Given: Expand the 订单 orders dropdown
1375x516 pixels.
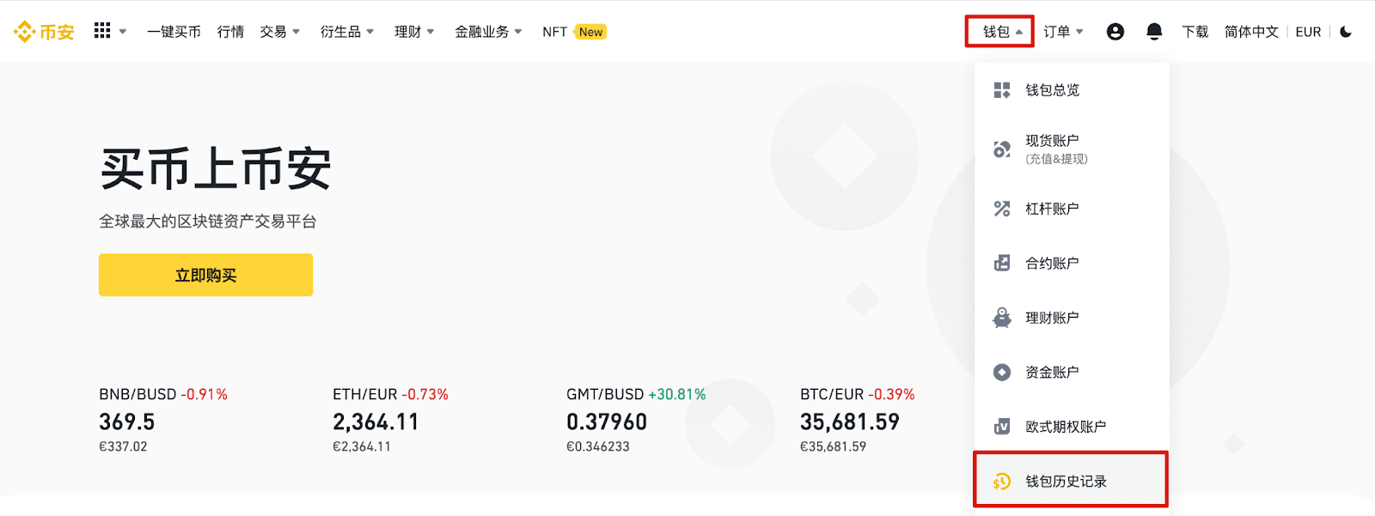Looking at the screenshot, I should [1063, 32].
